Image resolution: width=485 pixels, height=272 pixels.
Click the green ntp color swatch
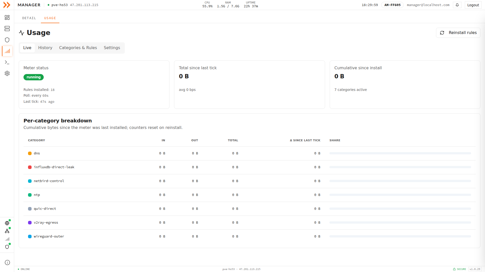click(x=30, y=195)
